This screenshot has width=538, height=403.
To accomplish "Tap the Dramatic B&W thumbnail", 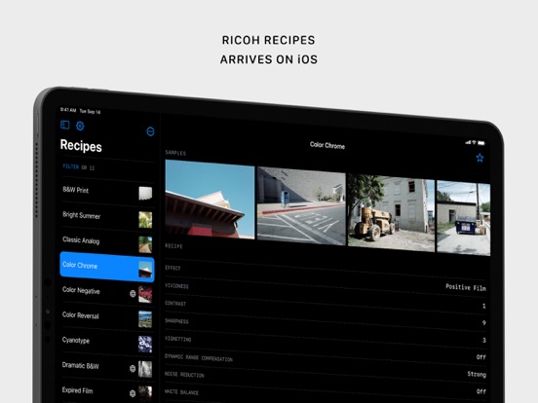I will [145, 370].
